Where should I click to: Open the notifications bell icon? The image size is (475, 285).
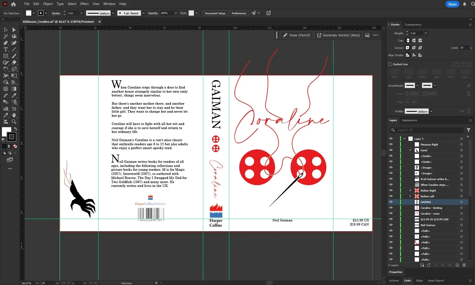465,4
